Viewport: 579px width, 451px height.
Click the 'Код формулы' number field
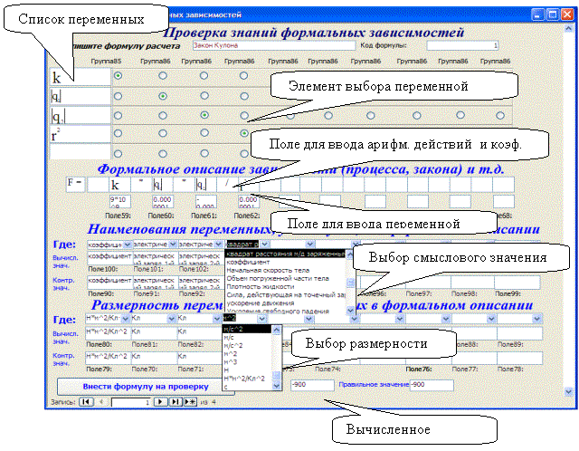click(462, 45)
